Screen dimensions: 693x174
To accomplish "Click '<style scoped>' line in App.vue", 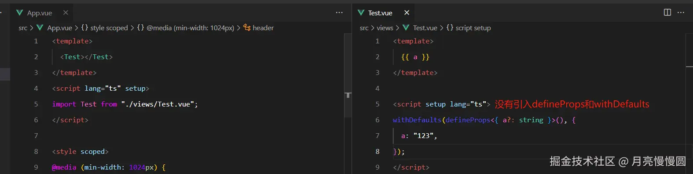I will (80, 152).
